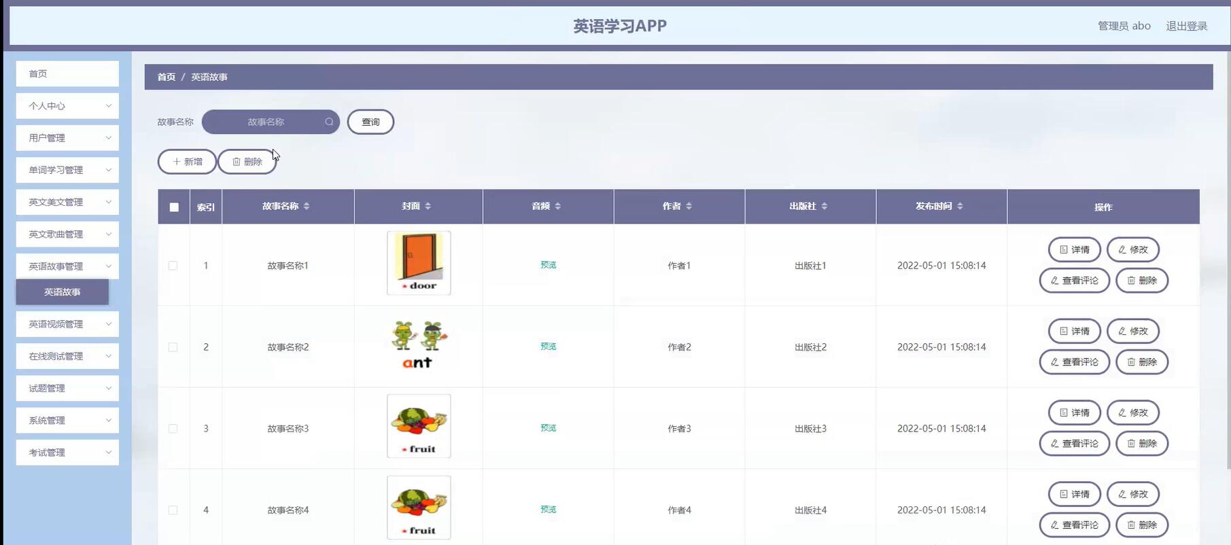Click the bulk 删除 button above table
The image size is (1231, 545).
click(x=247, y=162)
